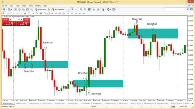The width and height of the screenshot is (195, 109).
Task: Switch to M1 timeframe
Action: [52, 13]
